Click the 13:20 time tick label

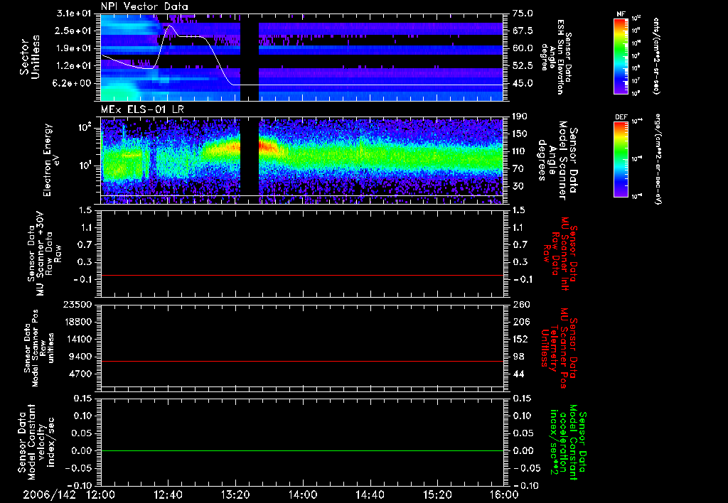point(235,494)
